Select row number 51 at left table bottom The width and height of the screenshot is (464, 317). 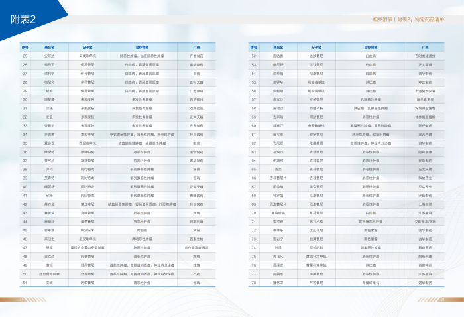coord(25,282)
